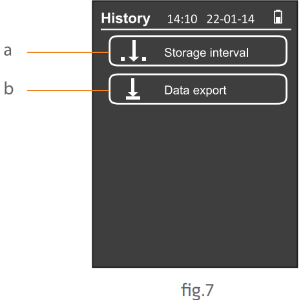This screenshot has height=304, width=303.
Task: Click the white divider under History header
Action: pyautogui.click(x=196, y=29)
